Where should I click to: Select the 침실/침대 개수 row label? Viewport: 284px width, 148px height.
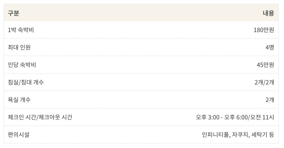(26, 82)
